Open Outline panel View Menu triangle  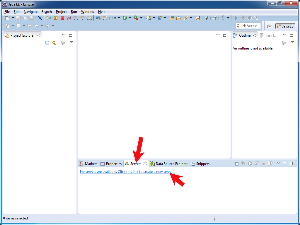[x=292, y=42]
